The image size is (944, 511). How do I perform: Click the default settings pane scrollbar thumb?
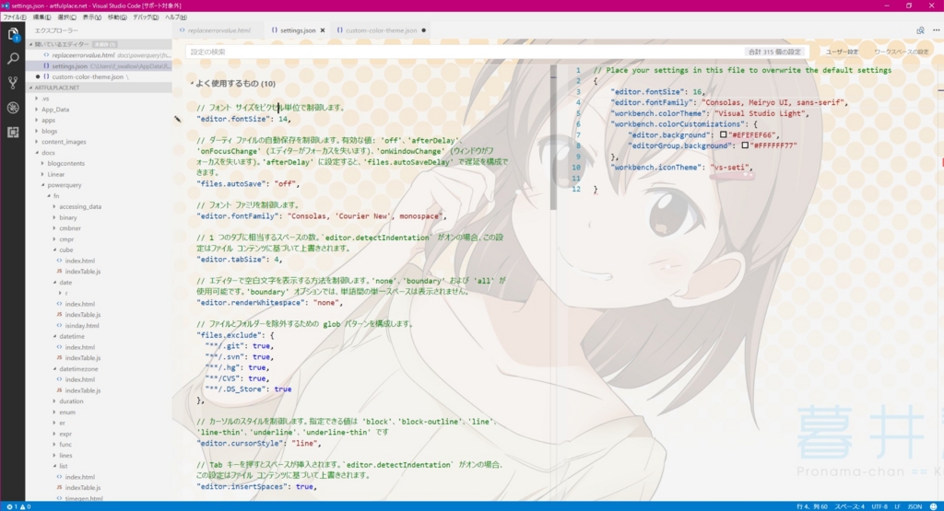click(553, 138)
